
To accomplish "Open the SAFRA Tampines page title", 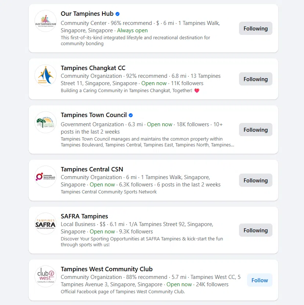I will [84, 216].
